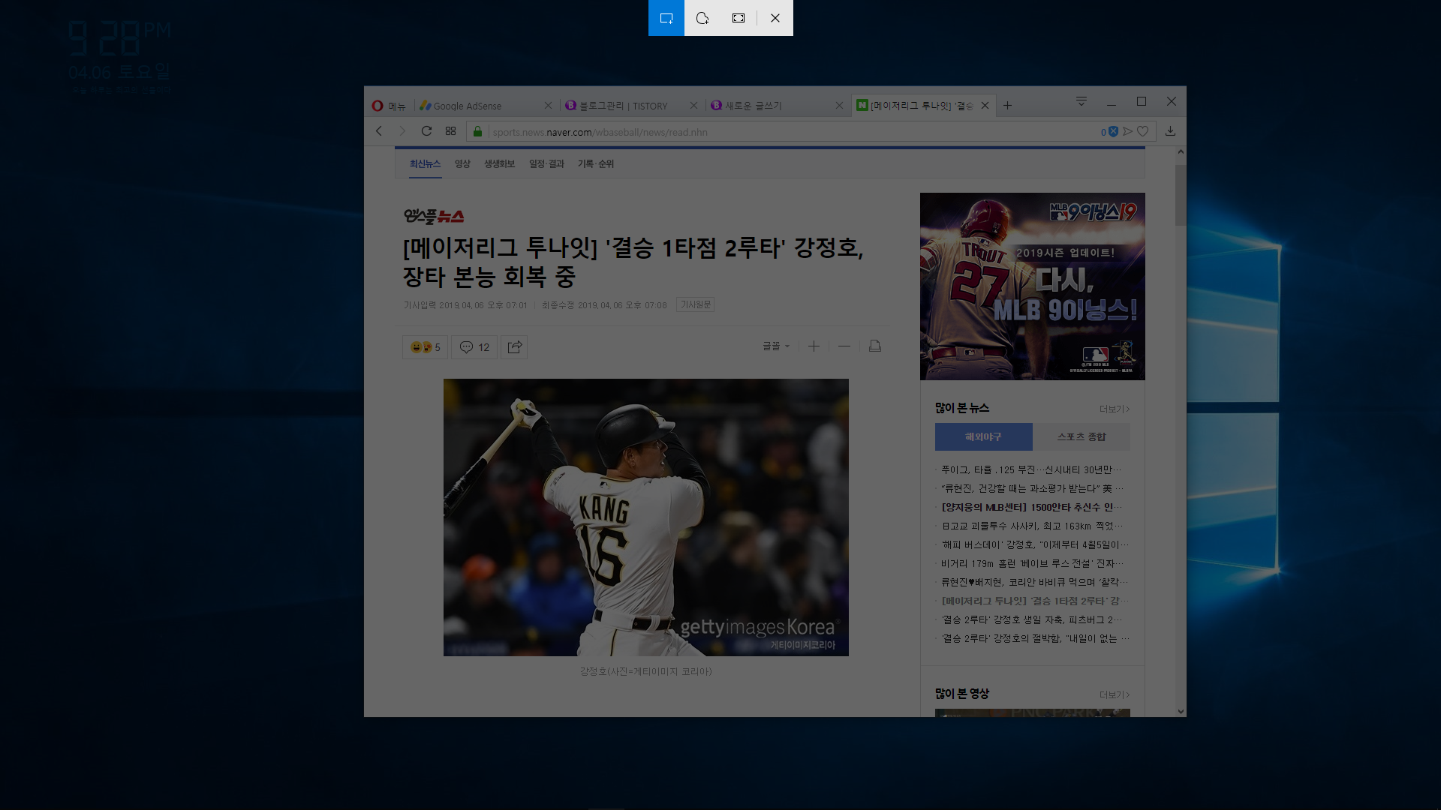The height and width of the screenshot is (810, 1441).
Task: Close the snipping toolbar
Action: tap(775, 18)
